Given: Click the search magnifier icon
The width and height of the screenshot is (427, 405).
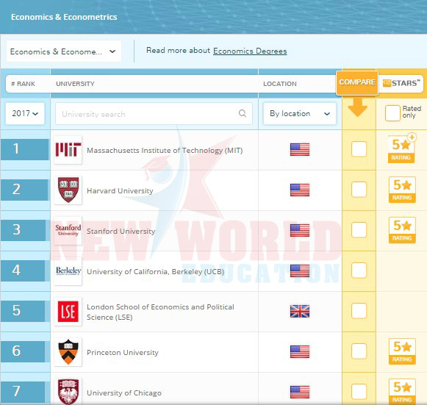Looking at the screenshot, I should tap(242, 113).
